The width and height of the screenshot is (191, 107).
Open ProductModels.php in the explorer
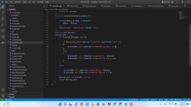19,84
